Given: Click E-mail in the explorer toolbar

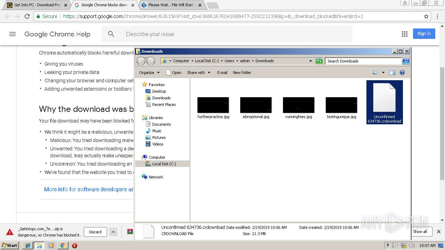Looking at the screenshot, I should pyautogui.click(x=222, y=73).
